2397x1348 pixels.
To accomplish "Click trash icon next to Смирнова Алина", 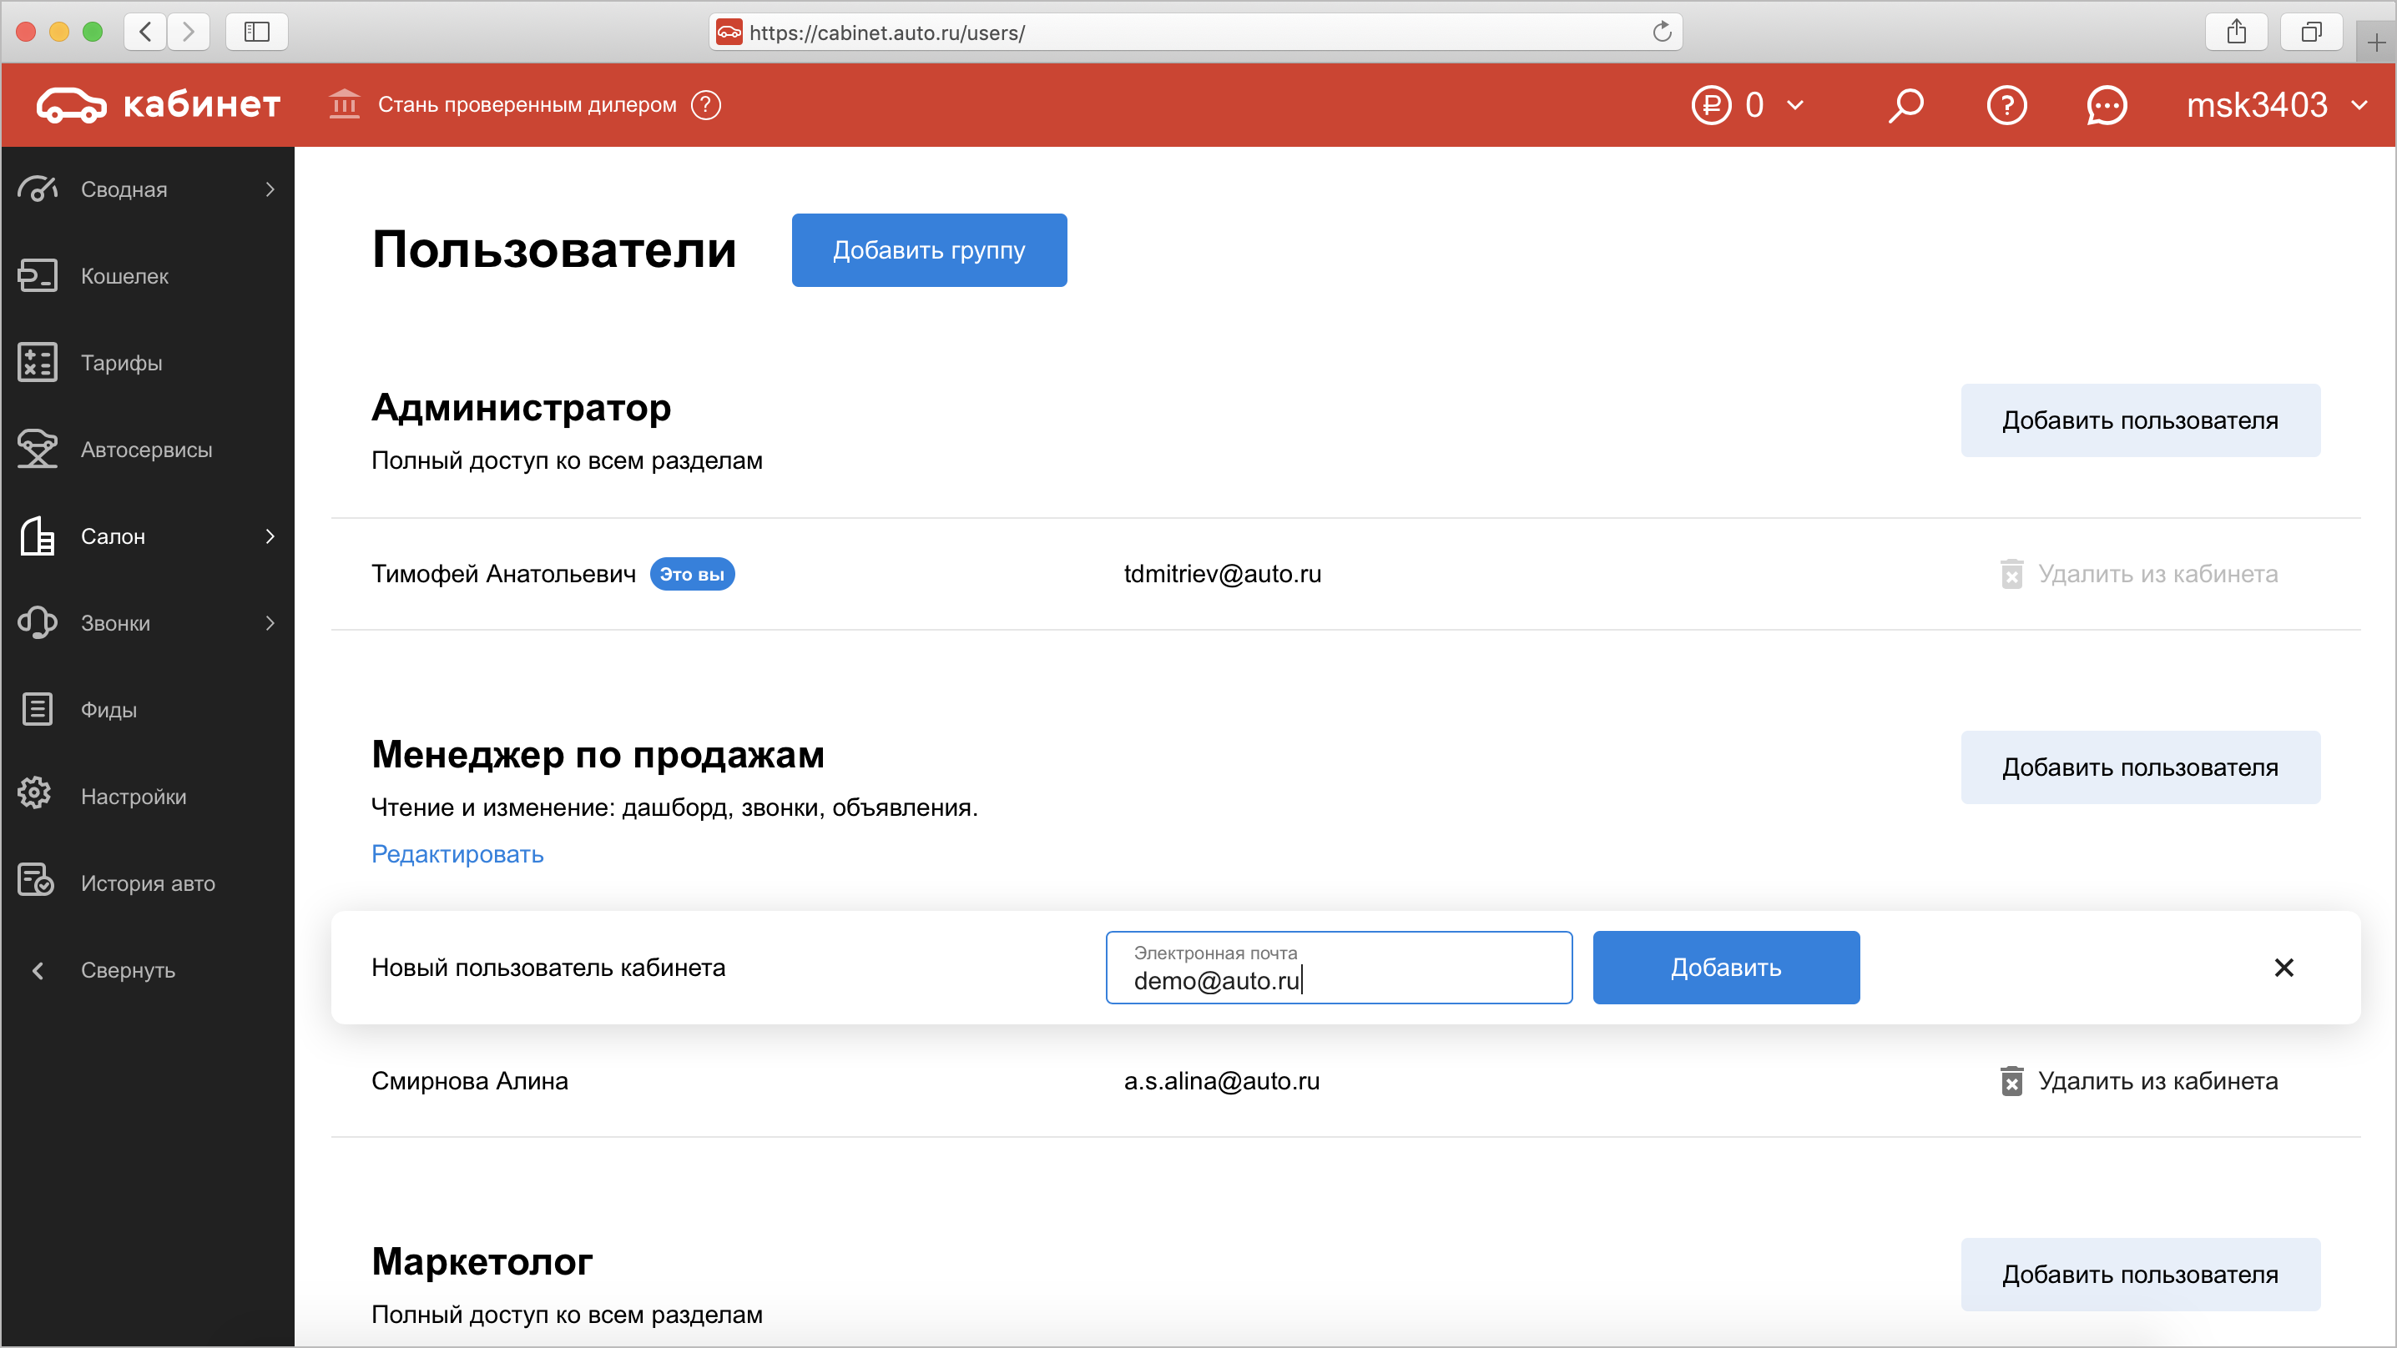I will click(x=2011, y=1081).
